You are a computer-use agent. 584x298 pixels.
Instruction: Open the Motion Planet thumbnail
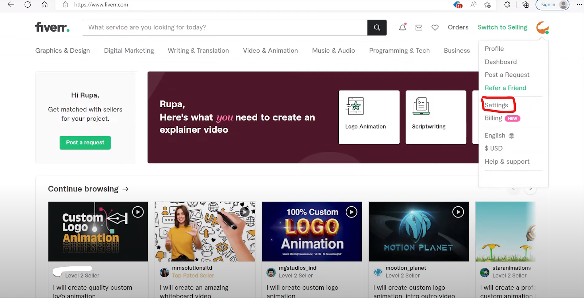[419, 231]
